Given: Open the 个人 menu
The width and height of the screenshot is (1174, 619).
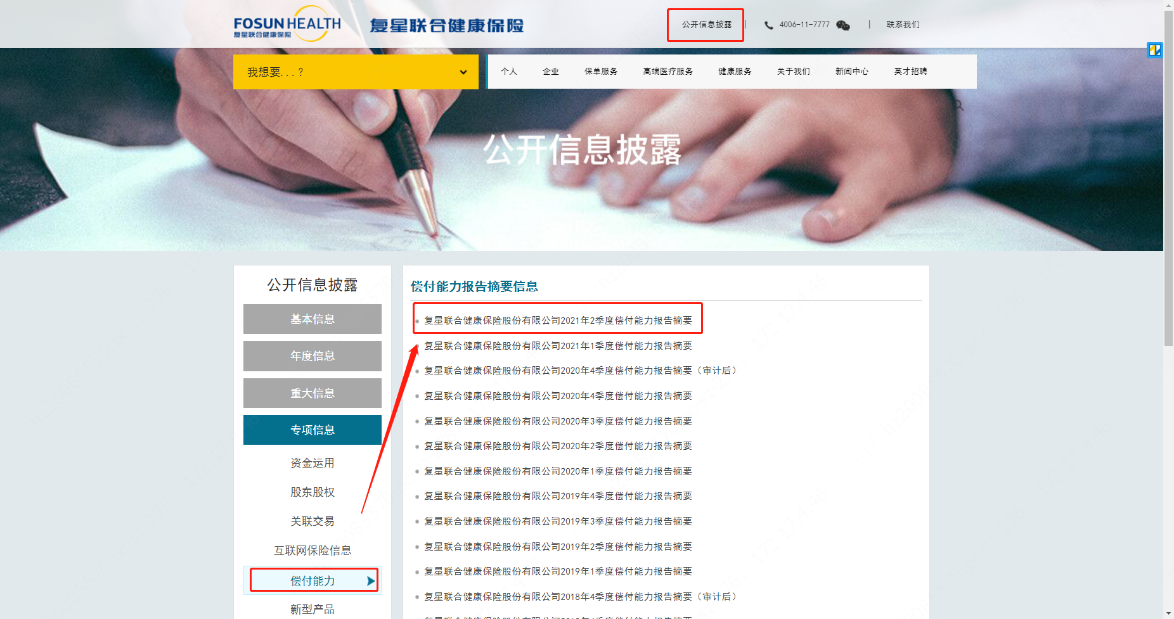Looking at the screenshot, I should pyautogui.click(x=509, y=72).
